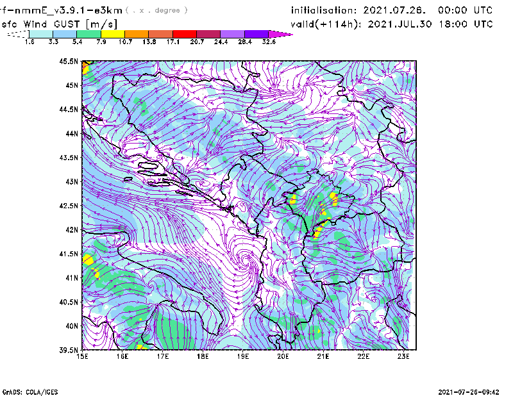Click the 18E longitude label
Viewport: 513px width, 396px height.
tap(203, 356)
